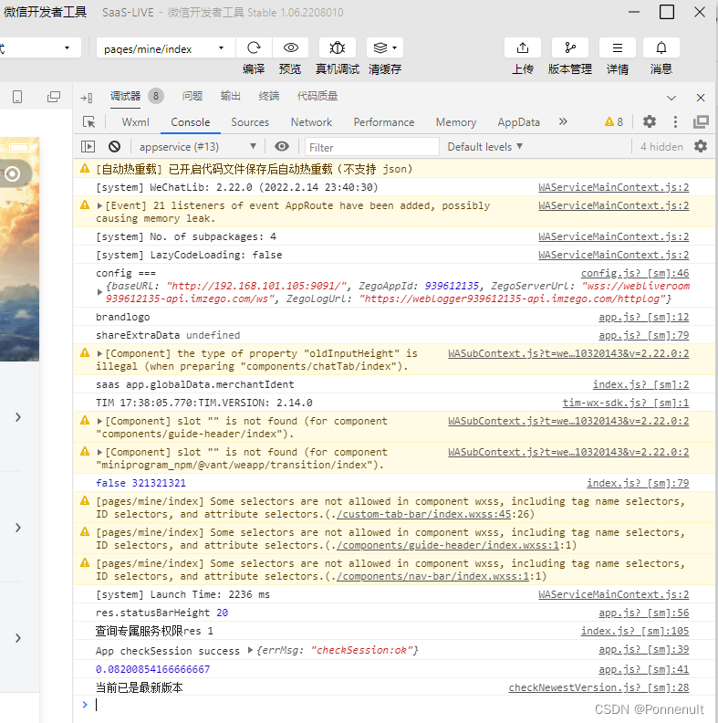Click the 上传 upload icon
Screen dimensions: 718x723
(x=523, y=47)
